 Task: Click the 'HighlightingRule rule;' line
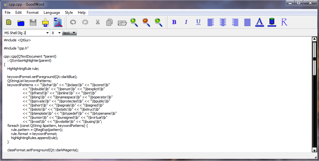[23, 69]
